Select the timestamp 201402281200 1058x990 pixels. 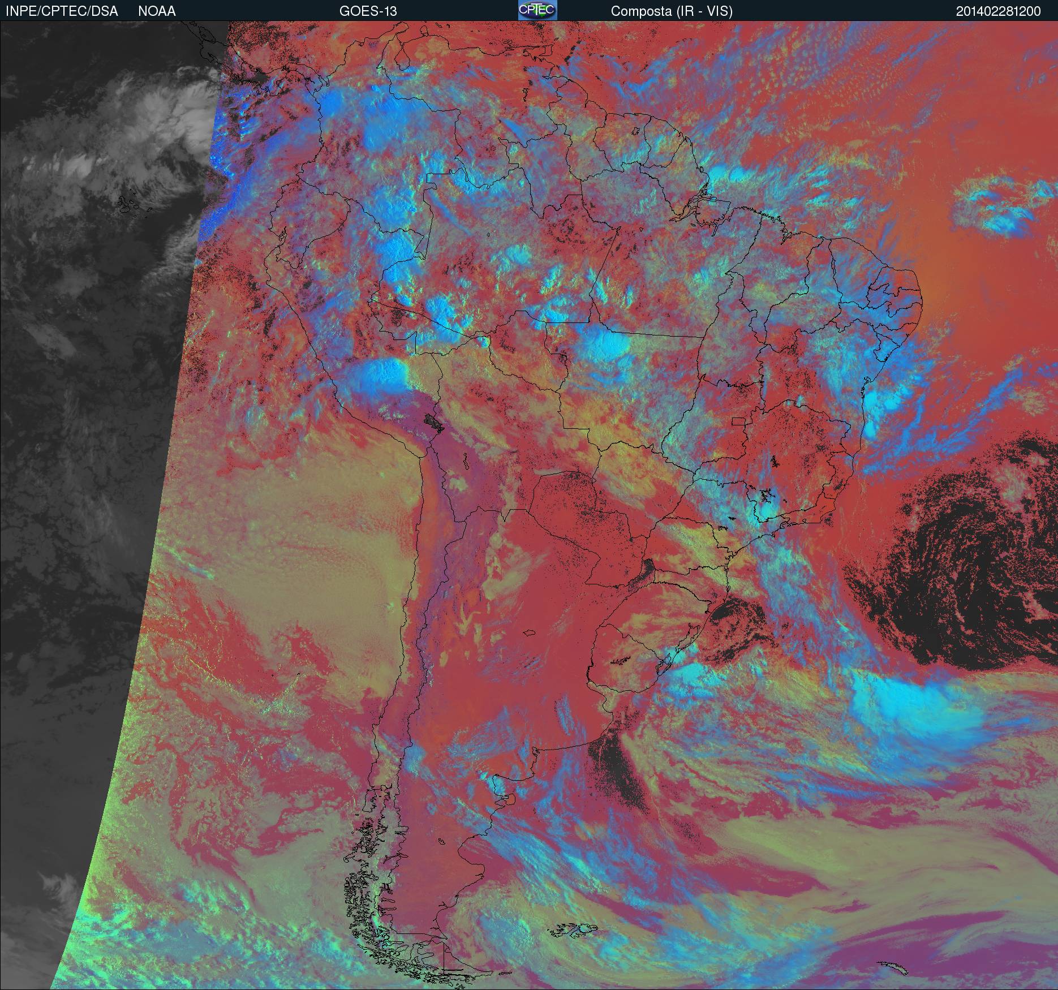[998, 11]
